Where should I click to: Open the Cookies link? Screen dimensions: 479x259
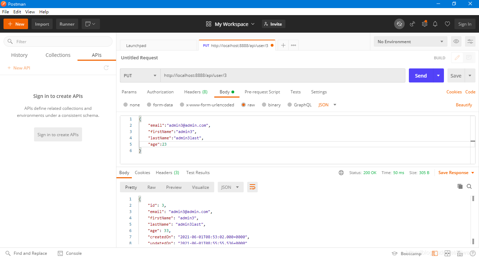[454, 92]
